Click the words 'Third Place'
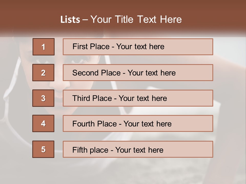Viewport: 246px width, 184px height. 92,98
